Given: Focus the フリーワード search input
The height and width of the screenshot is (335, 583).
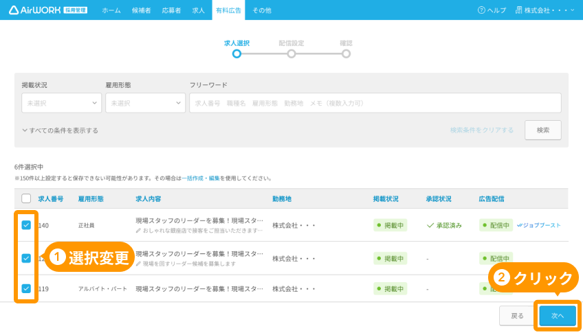Looking at the screenshot, I should point(375,103).
